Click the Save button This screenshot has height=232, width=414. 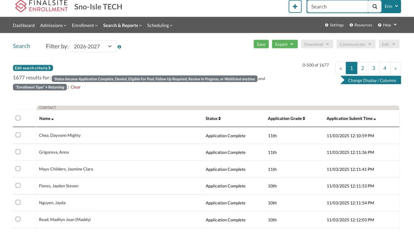[x=261, y=44]
